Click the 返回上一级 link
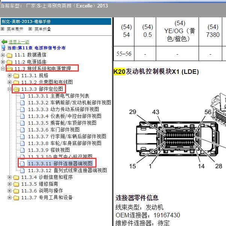This screenshot has width=226, height=226. click(19, 42)
